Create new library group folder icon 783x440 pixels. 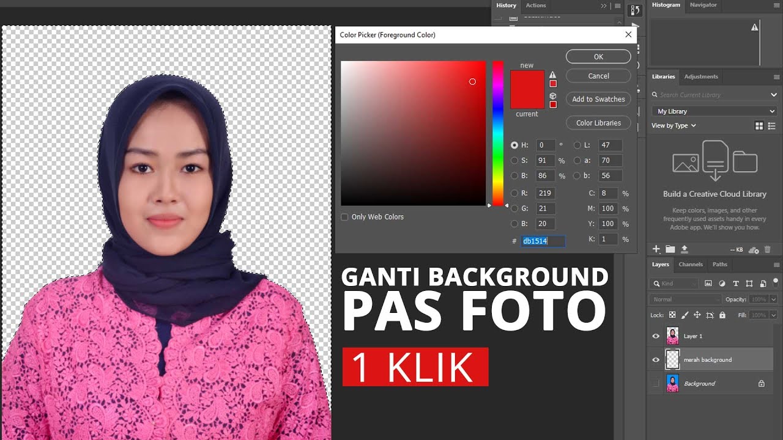coord(670,249)
